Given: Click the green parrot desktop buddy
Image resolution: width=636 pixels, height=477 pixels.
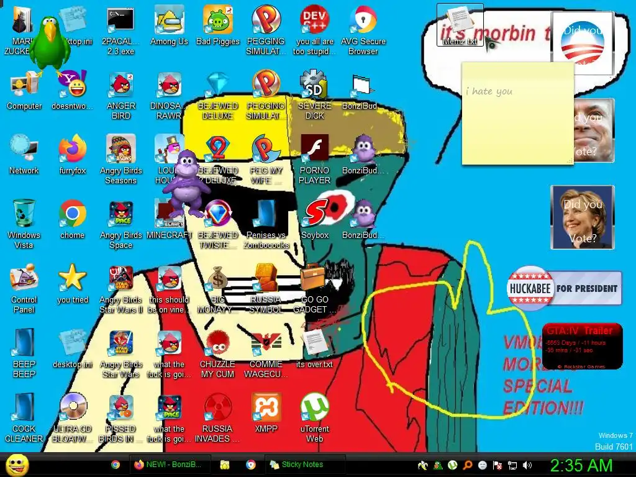Looking at the screenshot, I should [51, 45].
